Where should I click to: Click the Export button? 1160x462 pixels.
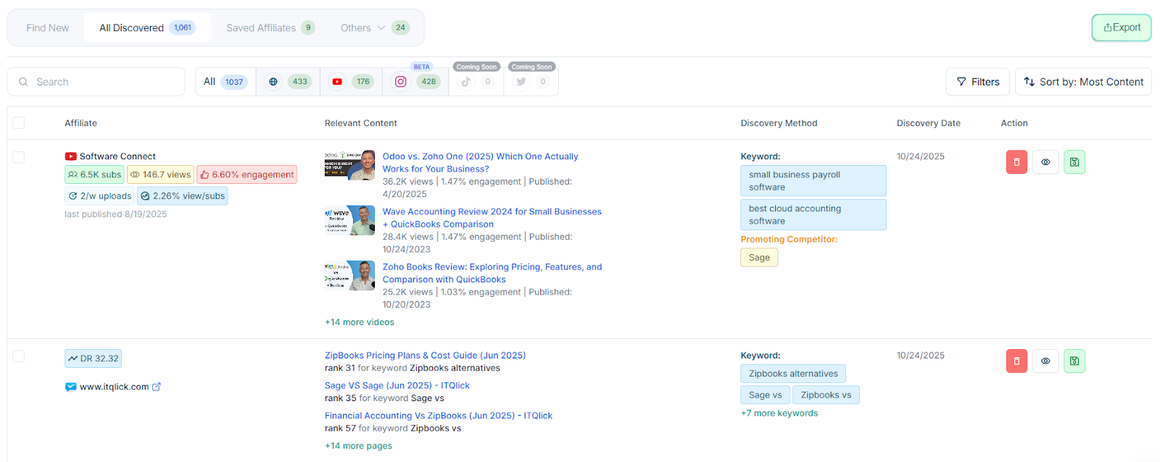coord(1122,28)
